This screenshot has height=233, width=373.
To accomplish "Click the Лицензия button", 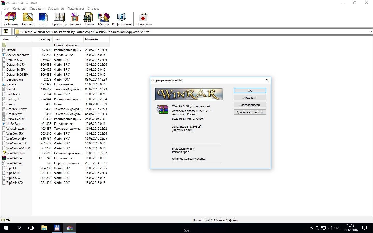I will tap(250, 98).
